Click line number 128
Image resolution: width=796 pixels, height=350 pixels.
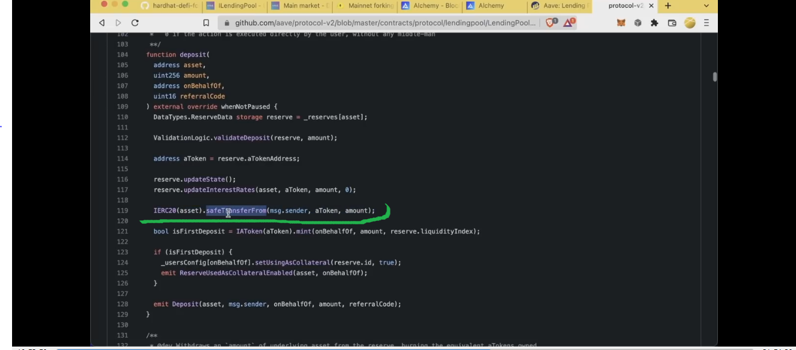[122, 304]
